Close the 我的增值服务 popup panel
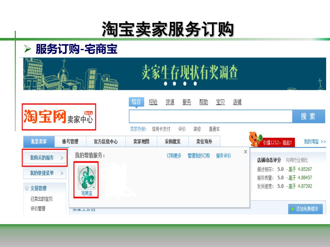330x247 pixels. tap(245, 152)
